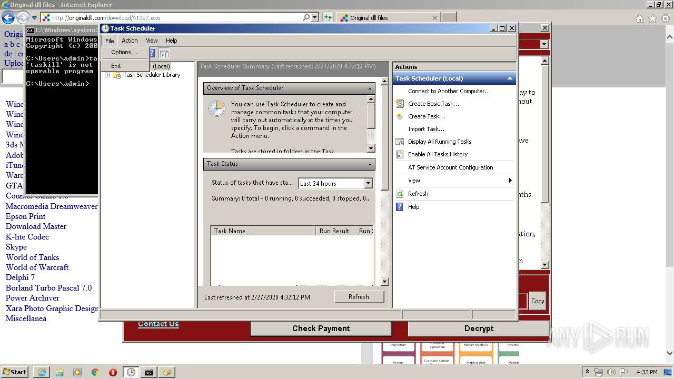The width and height of the screenshot is (674, 379).
Task: Click the Create Task icon
Action: pyautogui.click(x=400, y=116)
